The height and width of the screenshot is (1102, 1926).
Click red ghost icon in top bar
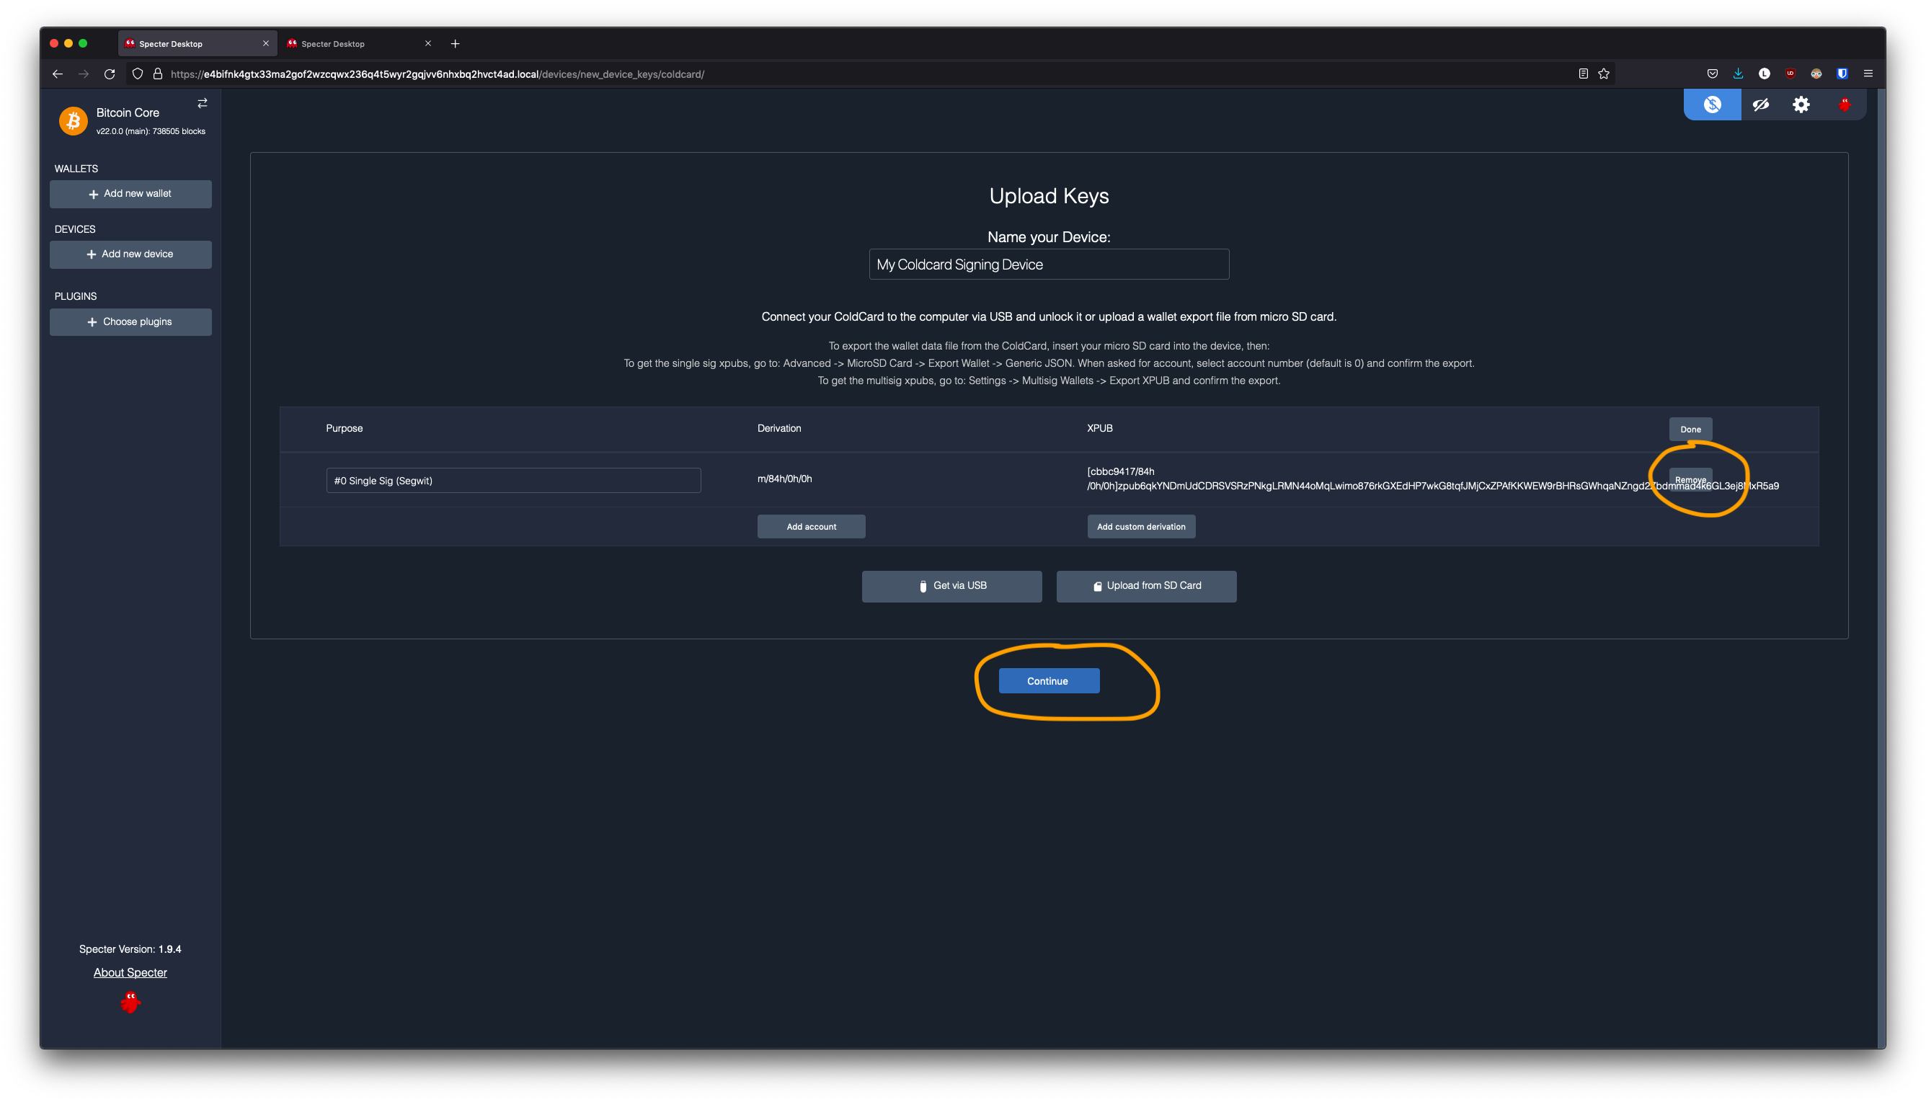pos(1845,105)
